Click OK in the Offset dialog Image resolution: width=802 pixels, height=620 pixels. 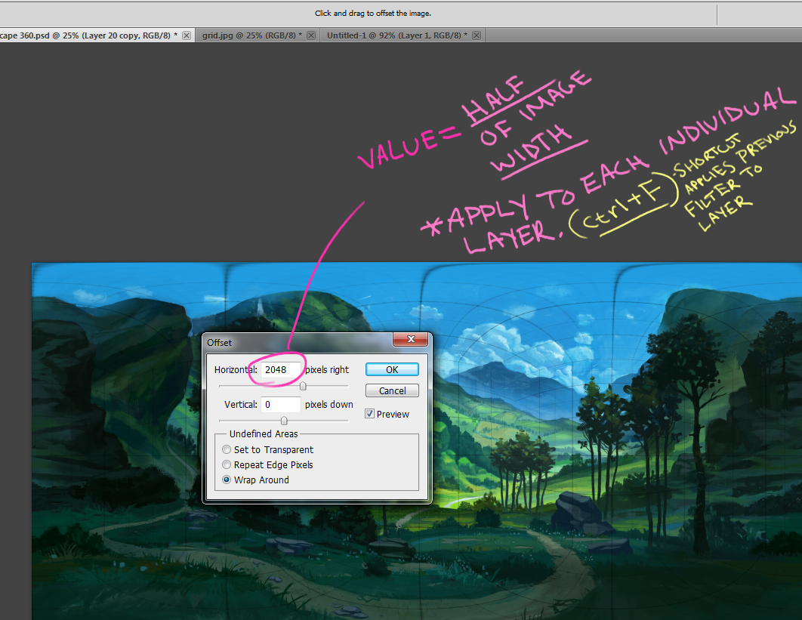[392, 369]
